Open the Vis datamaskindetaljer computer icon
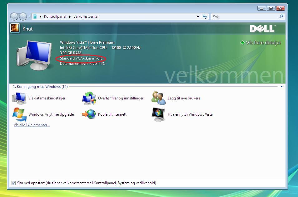 click(x=19, y=98)
